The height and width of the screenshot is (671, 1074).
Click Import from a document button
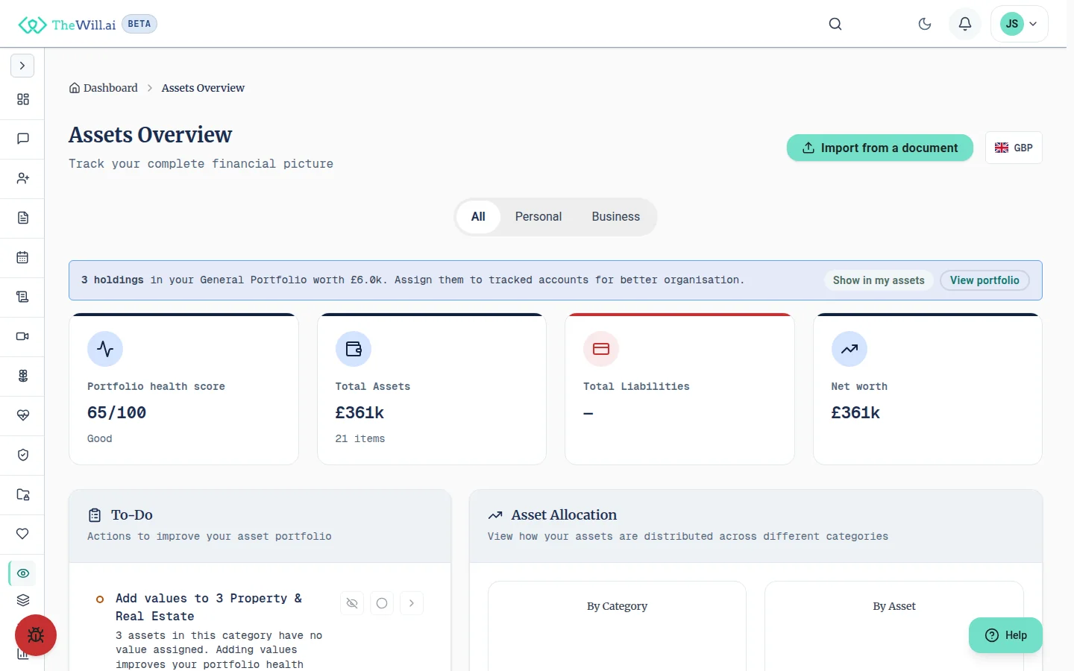880,148
